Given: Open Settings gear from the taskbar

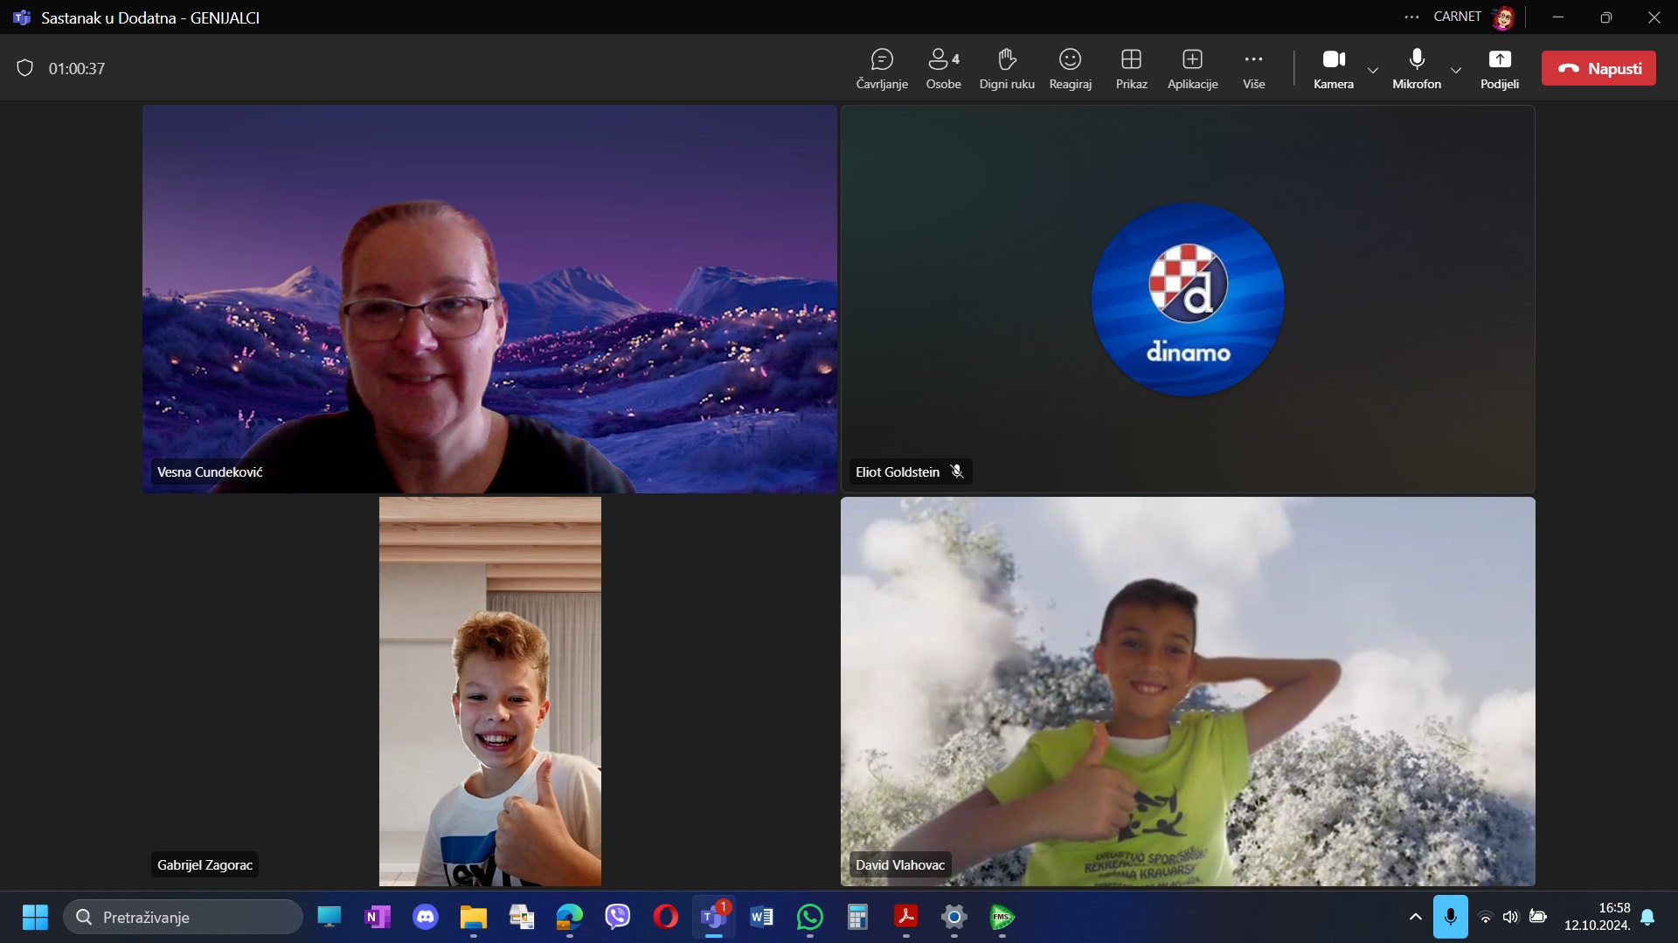Looking at the screenshot, I should 954,917.
